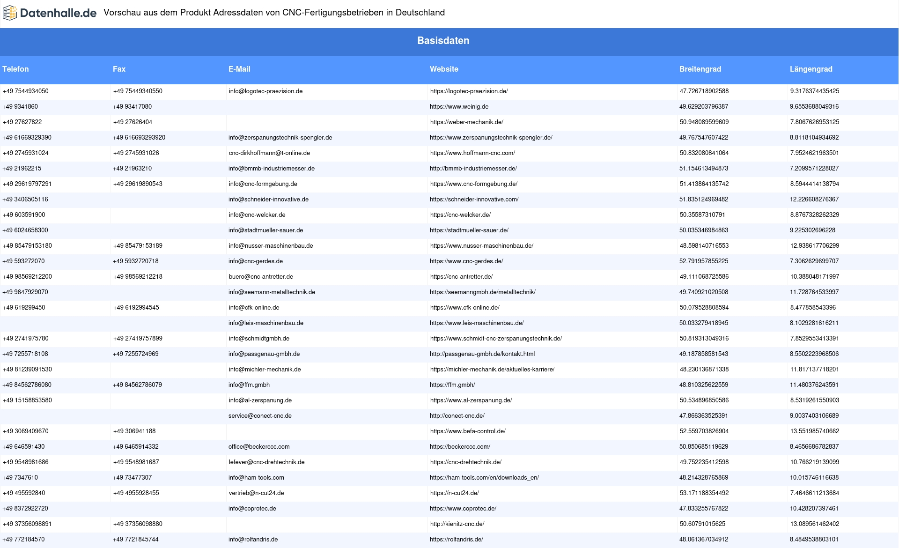This screenshot has width=899, height=548.
Task: Click the E-Mail column header
Action: click(239, 69)
